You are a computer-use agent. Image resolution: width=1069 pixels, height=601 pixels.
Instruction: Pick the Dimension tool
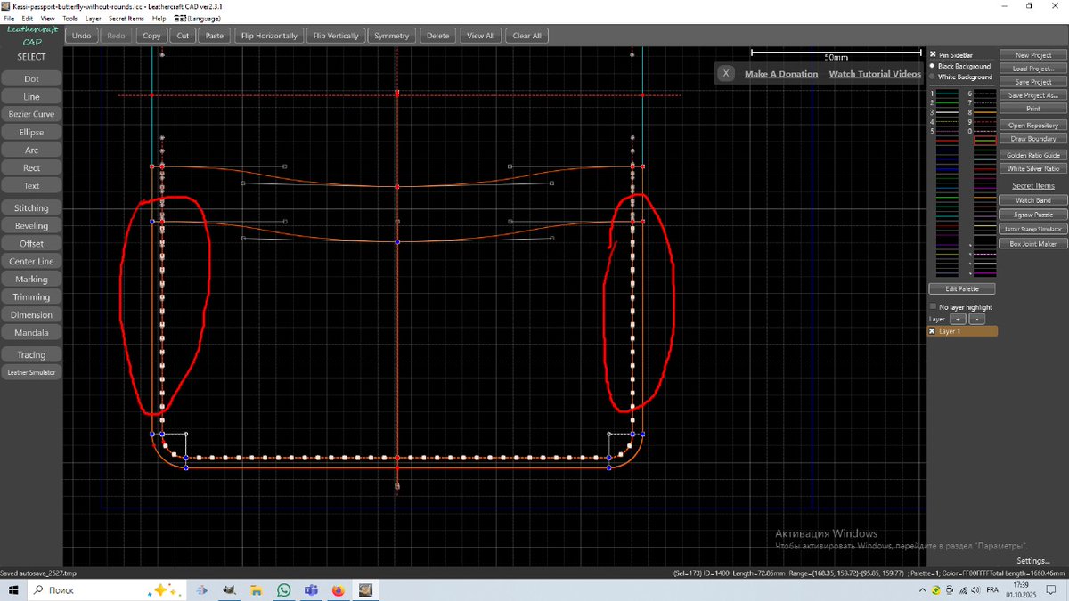tap(31, 314)
